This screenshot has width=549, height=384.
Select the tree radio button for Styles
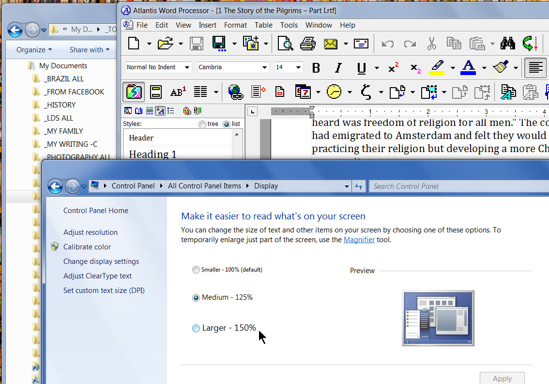coord(202,124)
